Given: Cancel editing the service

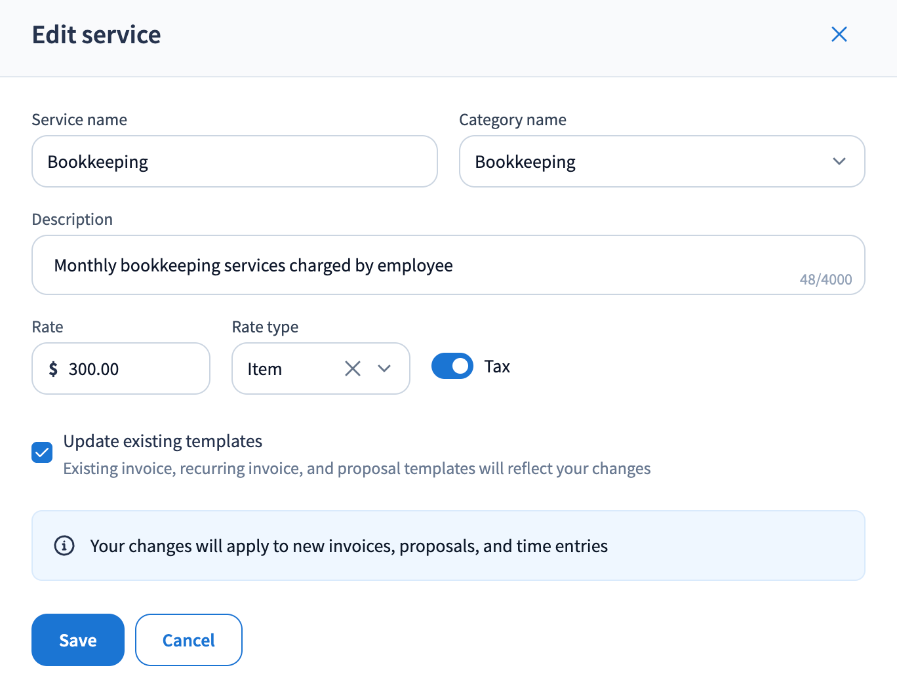Looking at the screenshot, I should click(188, 640).
